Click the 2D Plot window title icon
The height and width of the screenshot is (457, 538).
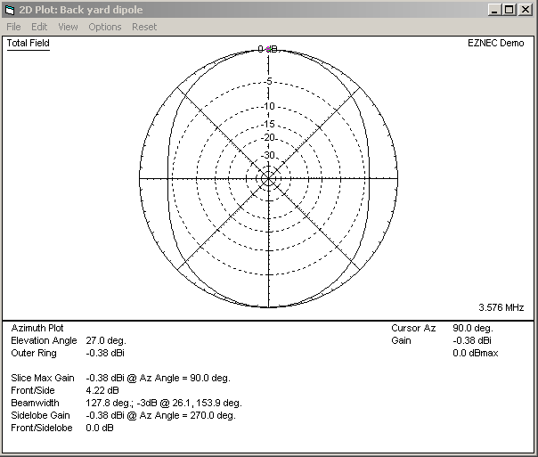click(10, 9)
